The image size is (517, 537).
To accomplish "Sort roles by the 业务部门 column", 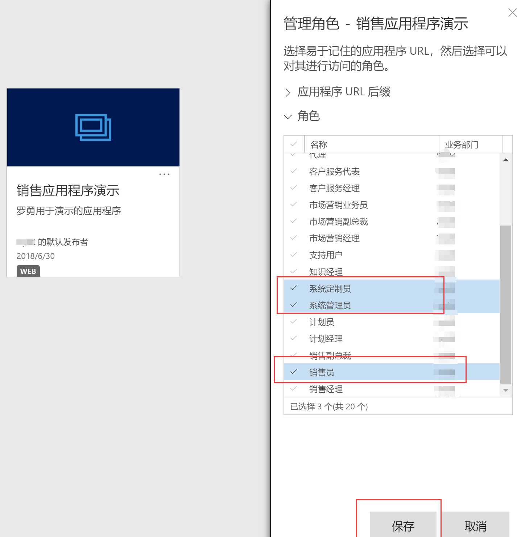I will pos(471,144).
